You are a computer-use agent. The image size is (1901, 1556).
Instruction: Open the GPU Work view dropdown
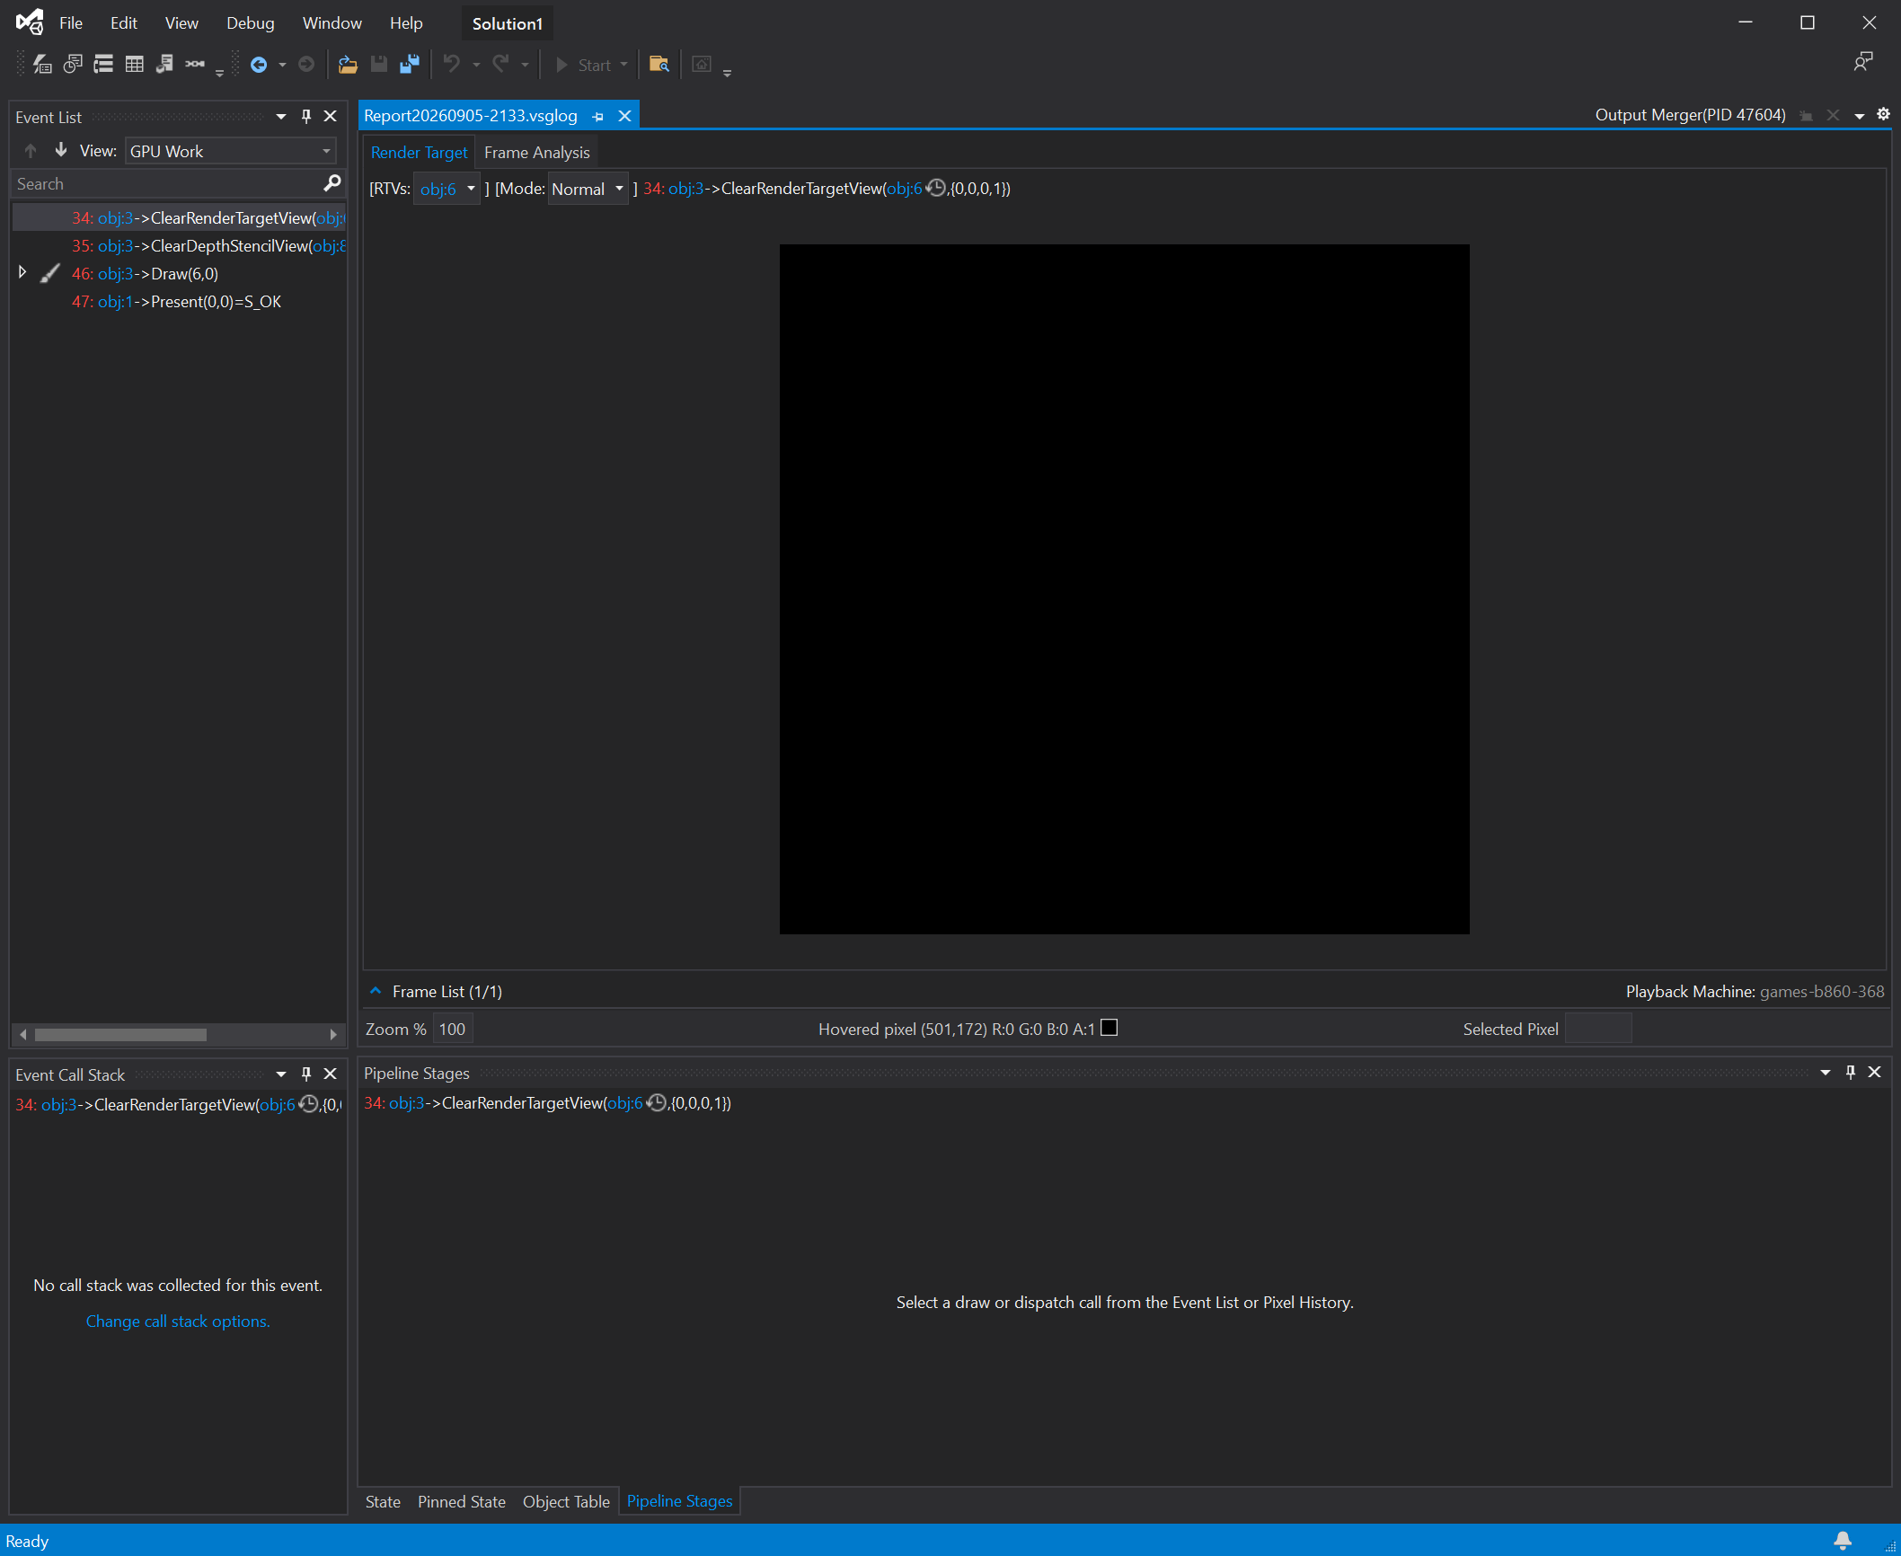(231, 151)
